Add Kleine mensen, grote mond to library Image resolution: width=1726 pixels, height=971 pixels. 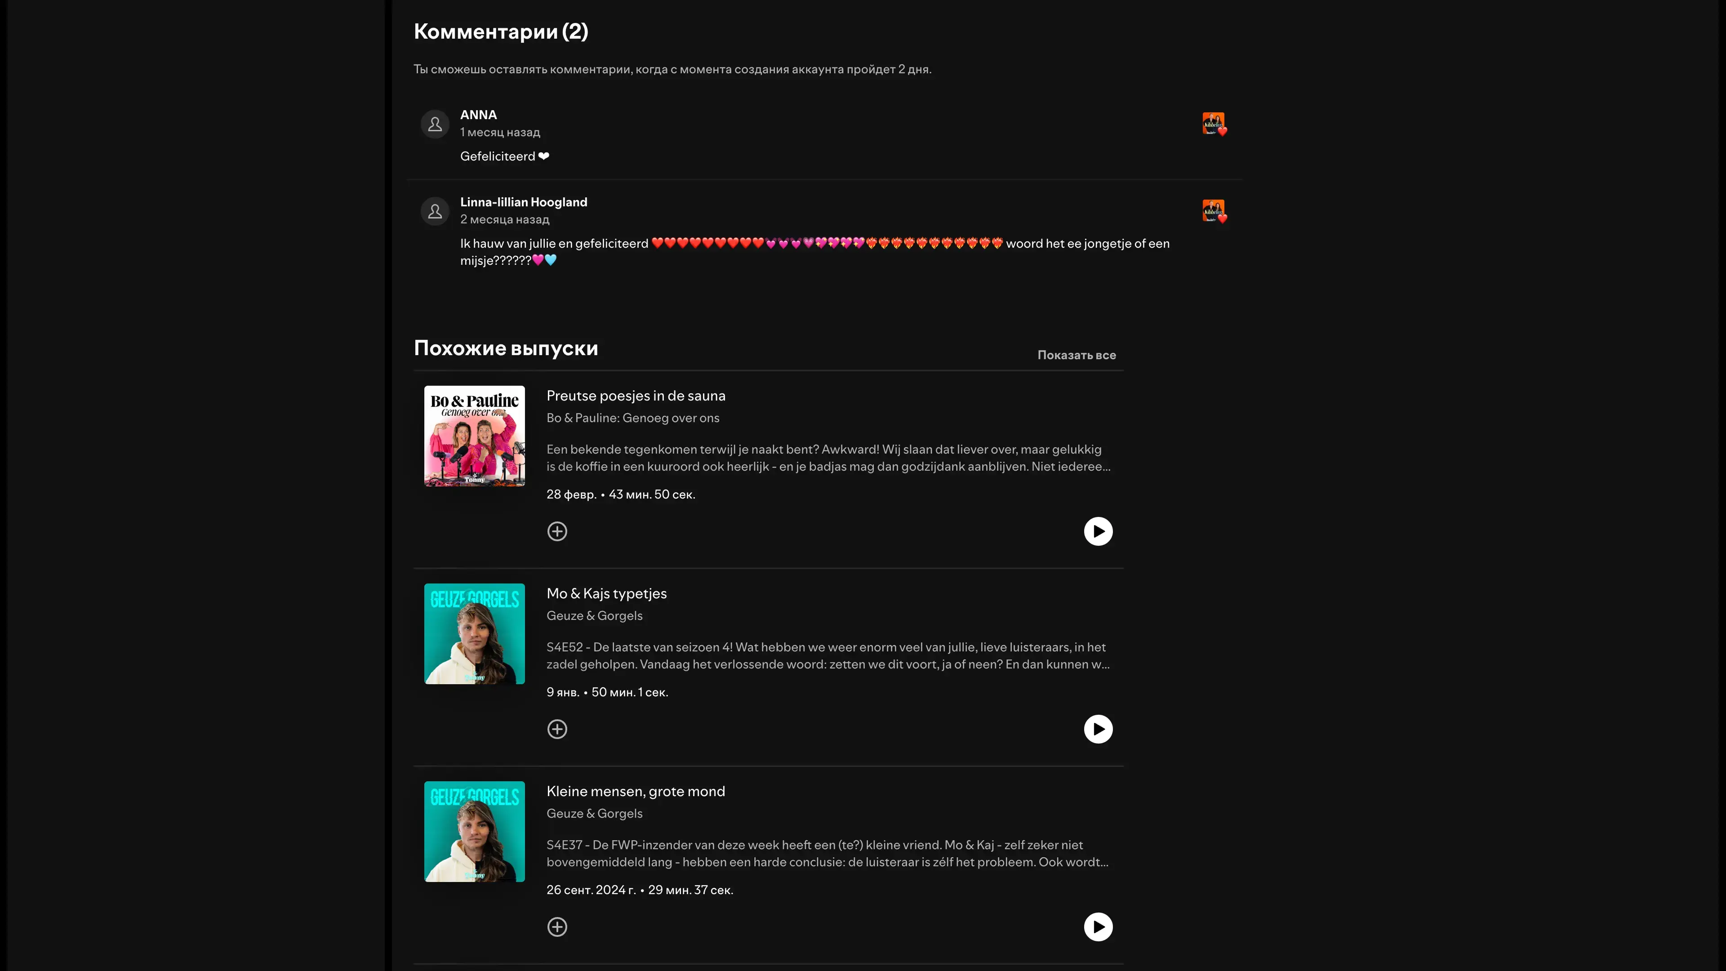coord(557,927)
